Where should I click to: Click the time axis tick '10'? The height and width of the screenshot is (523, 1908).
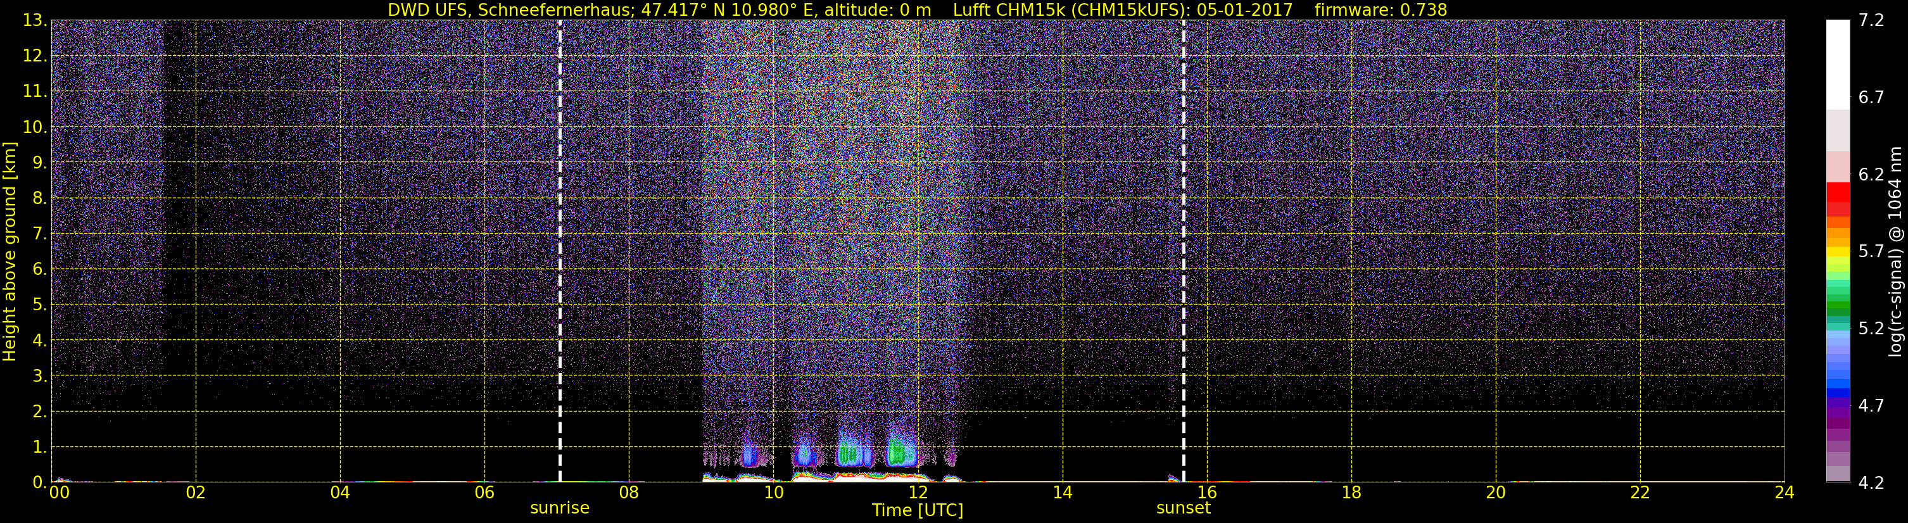pos(773,493)
